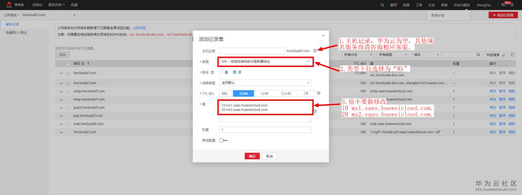Expand the smtp.hwcloudzf.com. row
This screenshot has width=522, height=195.
[61, 91]
